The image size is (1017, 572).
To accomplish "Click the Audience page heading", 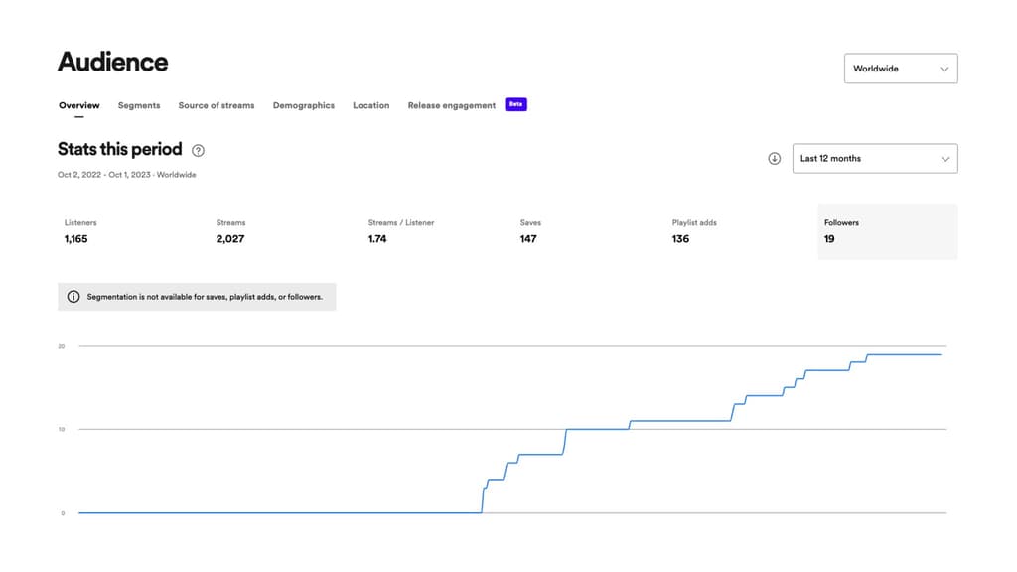I will [112, 62].
